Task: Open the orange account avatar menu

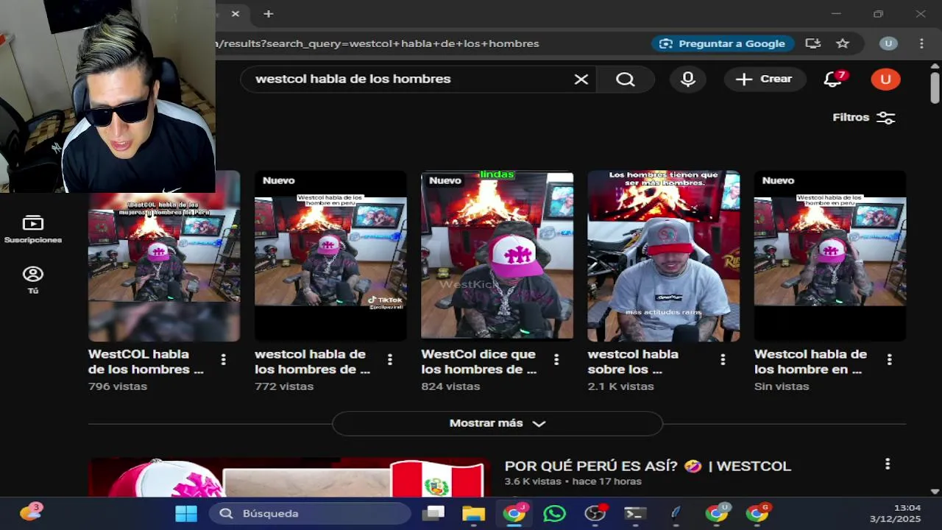Action: pos(885,79)
